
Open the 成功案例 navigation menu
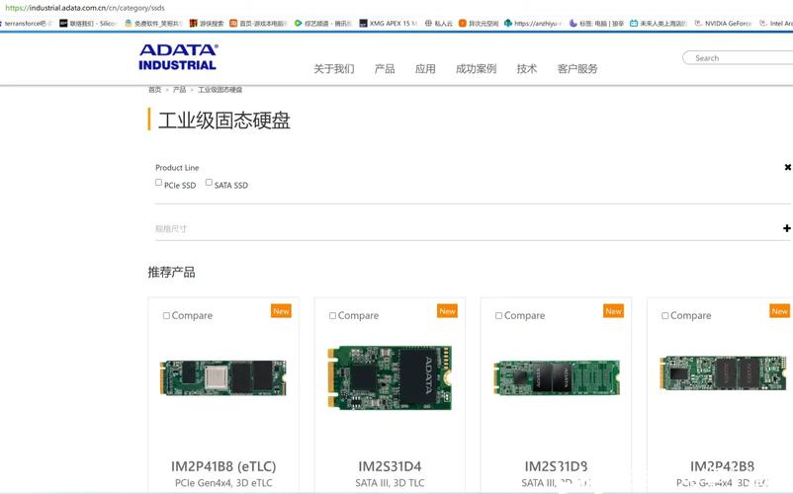[x=476, y=69]
